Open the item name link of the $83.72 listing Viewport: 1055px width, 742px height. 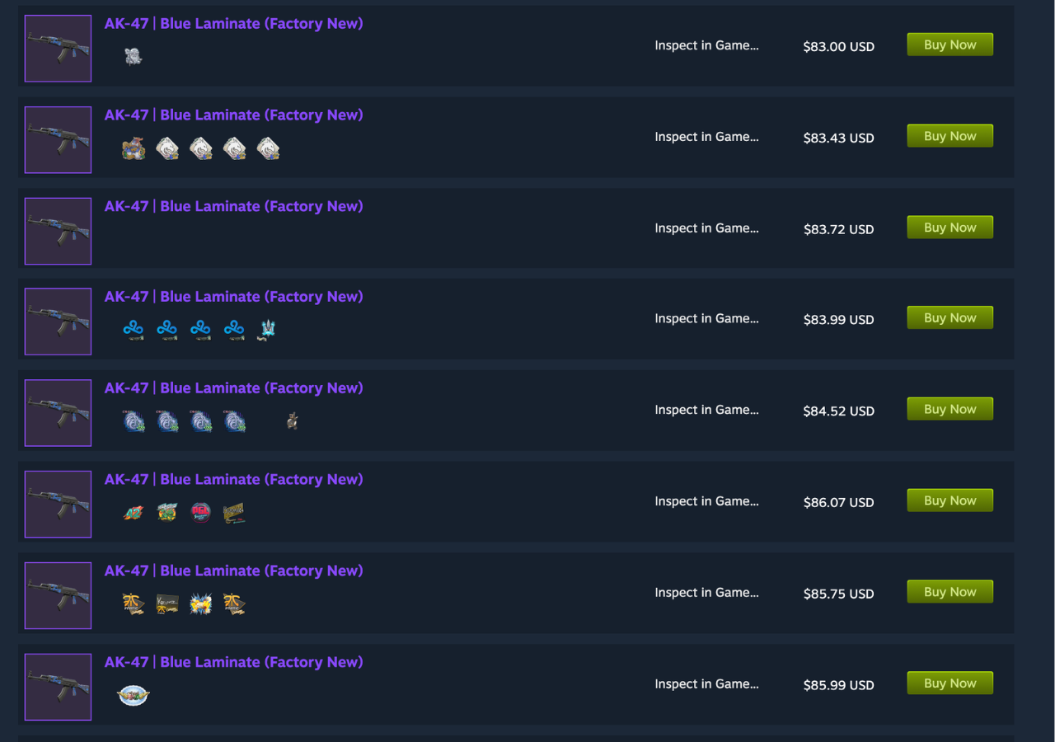click(x=233, y=206)
